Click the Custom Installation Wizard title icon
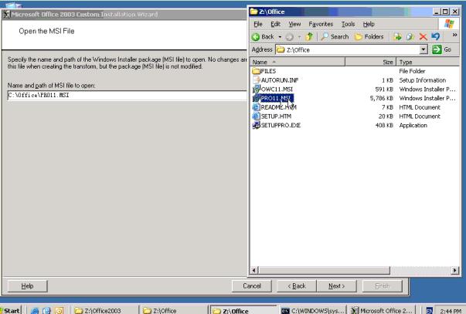 (x=7, y=14)
